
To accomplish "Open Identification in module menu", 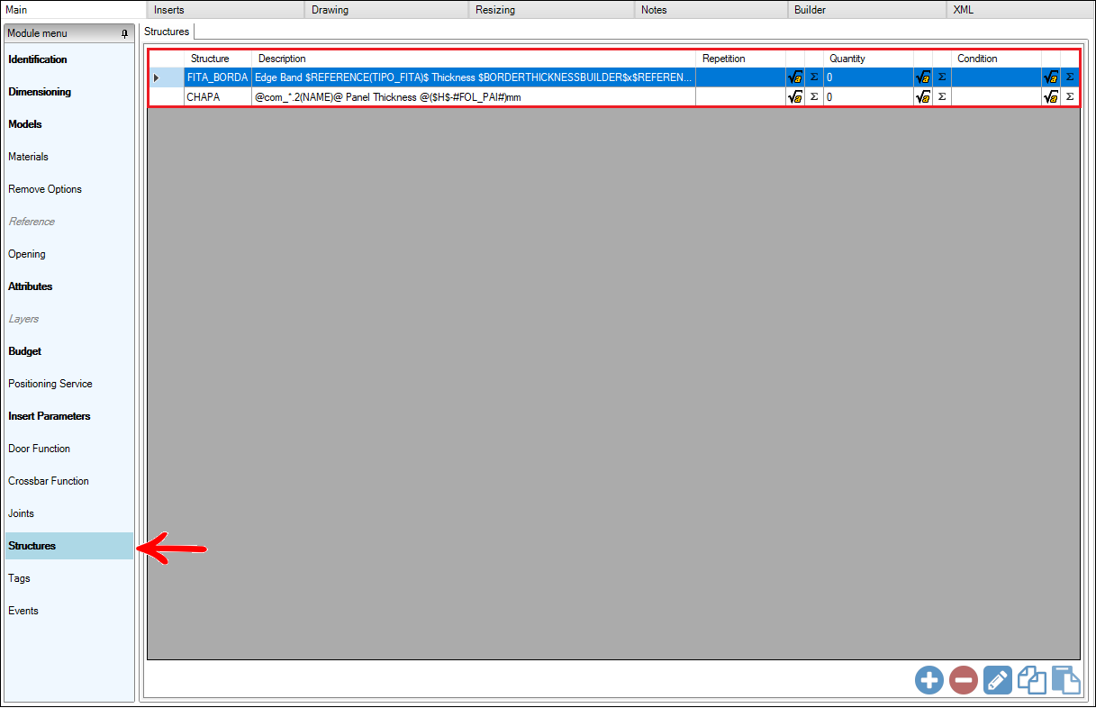I will [x=68, y=59].
